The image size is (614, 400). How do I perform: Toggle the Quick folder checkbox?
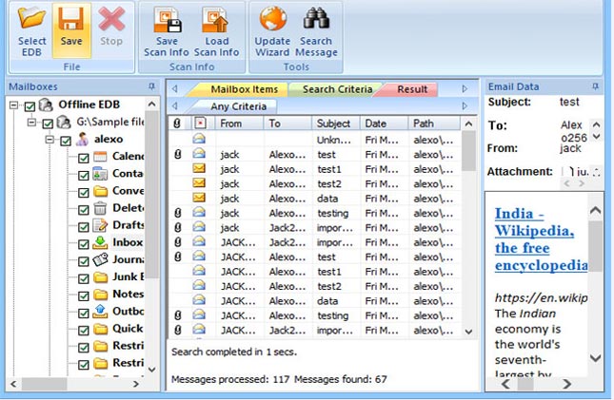pyautogui.click(x=84, y=331)
